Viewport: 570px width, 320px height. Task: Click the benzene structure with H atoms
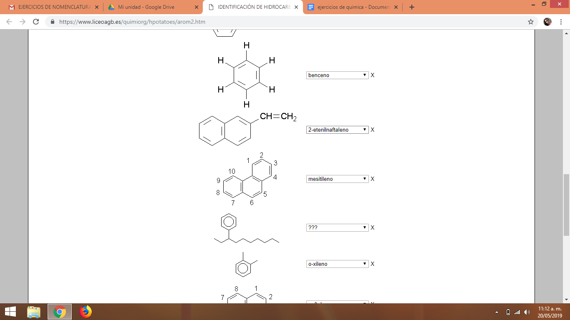point(246,75)
